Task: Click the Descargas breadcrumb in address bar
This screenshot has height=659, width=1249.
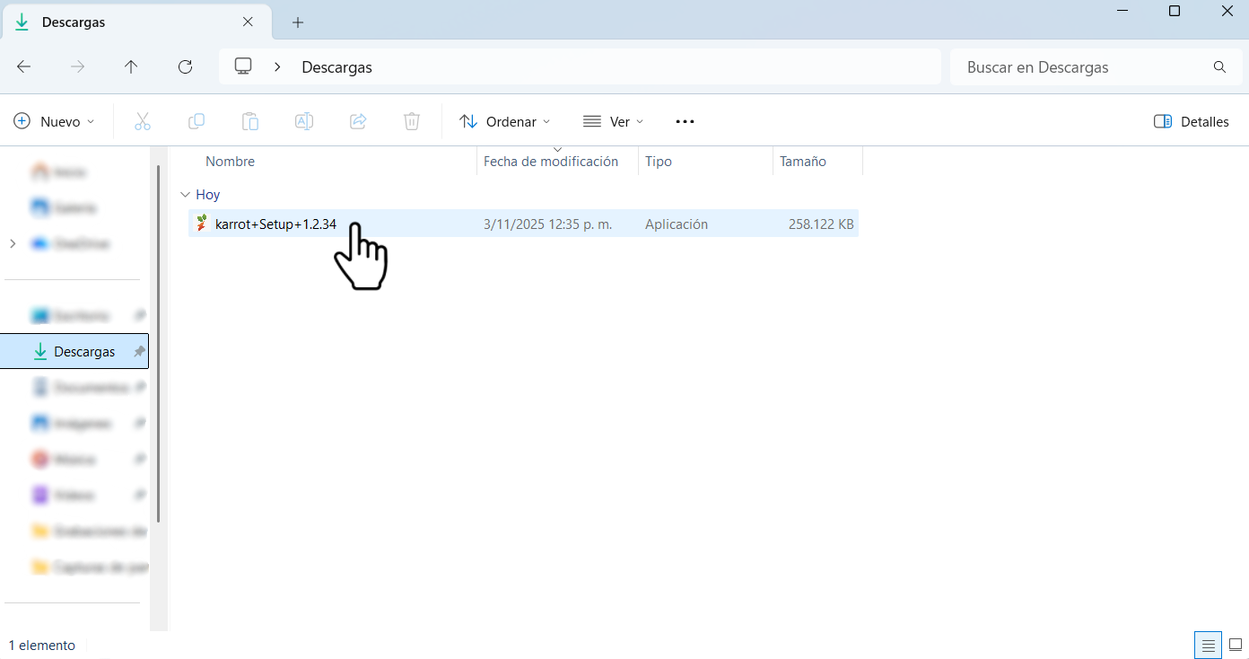Action: (336, 67)
